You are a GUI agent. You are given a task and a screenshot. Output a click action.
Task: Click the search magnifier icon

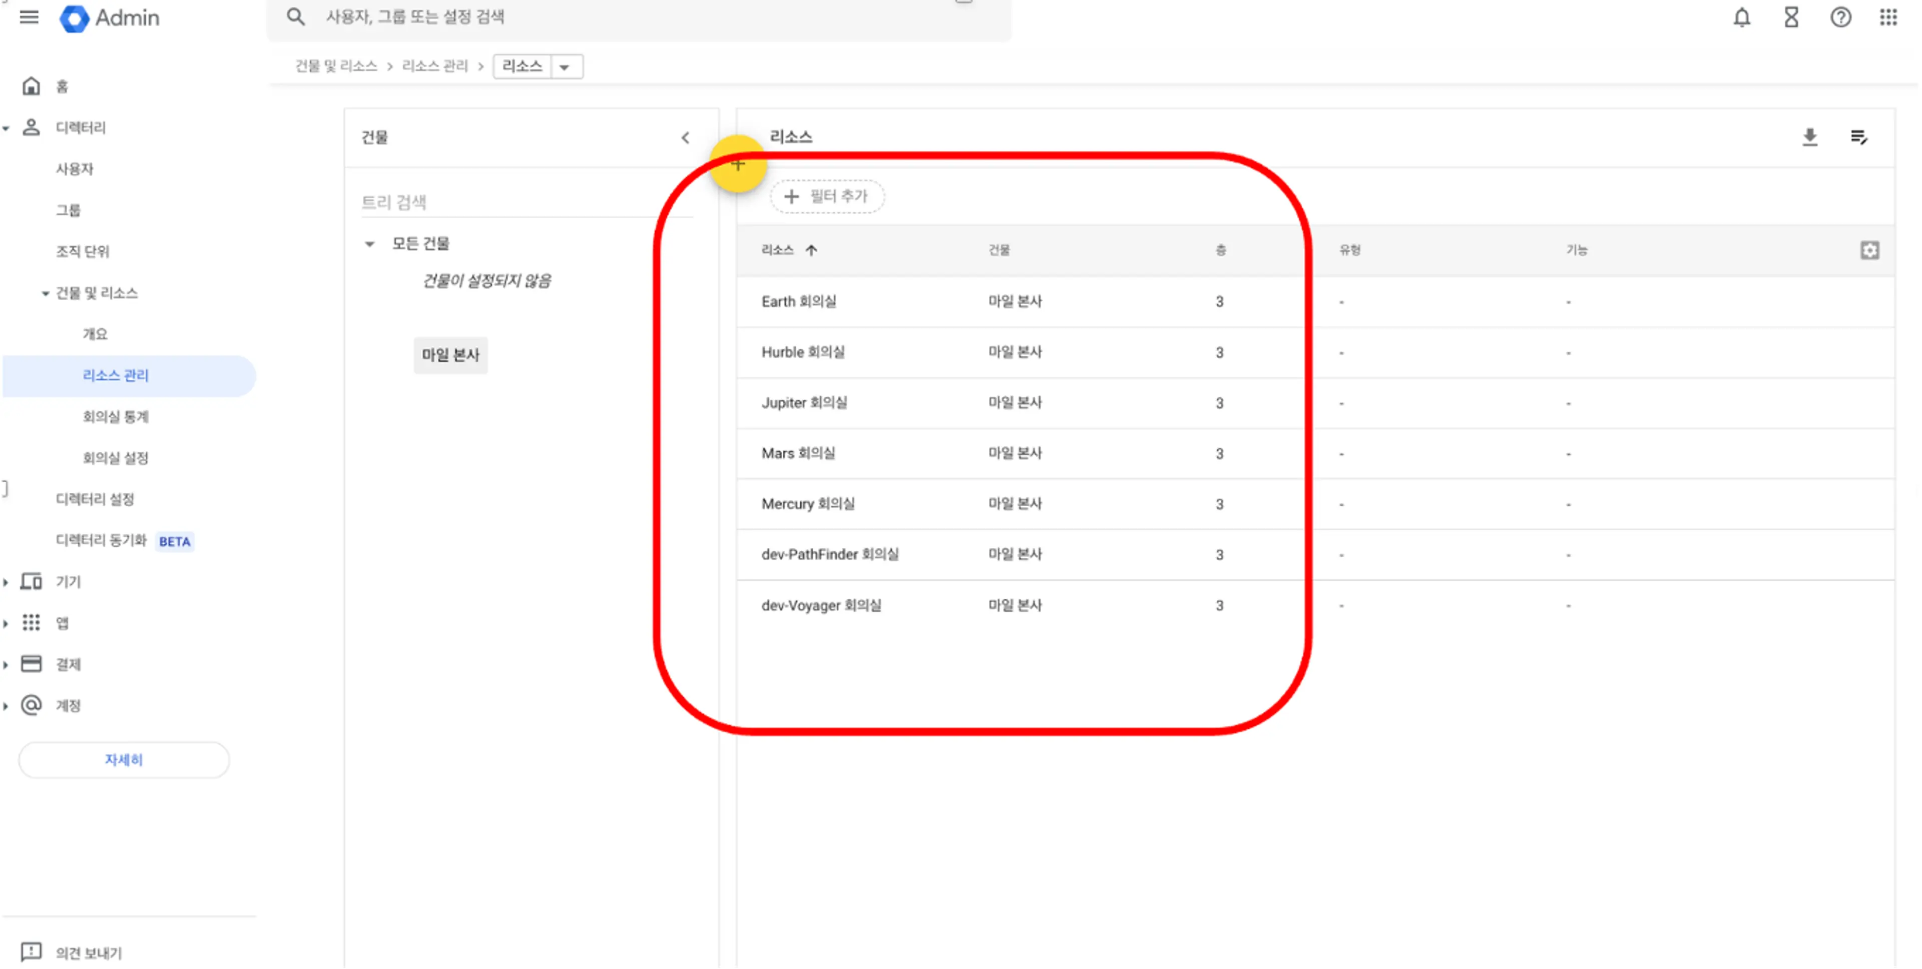[x=296, y=17]
